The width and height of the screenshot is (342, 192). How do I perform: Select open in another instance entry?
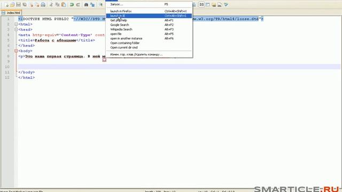149,38
